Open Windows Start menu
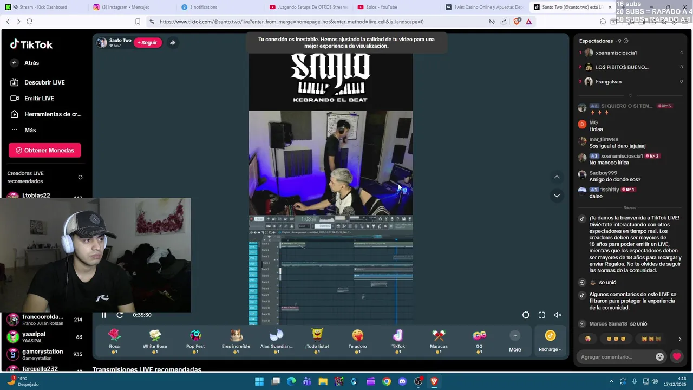 [x=259, y=381]
